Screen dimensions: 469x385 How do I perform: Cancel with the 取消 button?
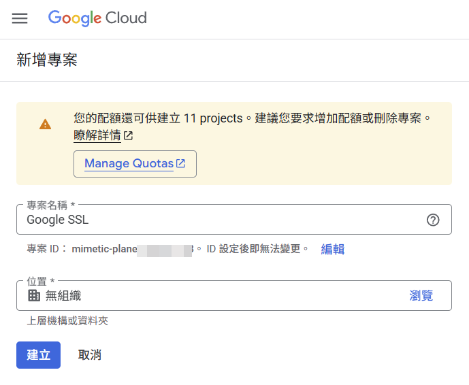[x=90, y=355]
